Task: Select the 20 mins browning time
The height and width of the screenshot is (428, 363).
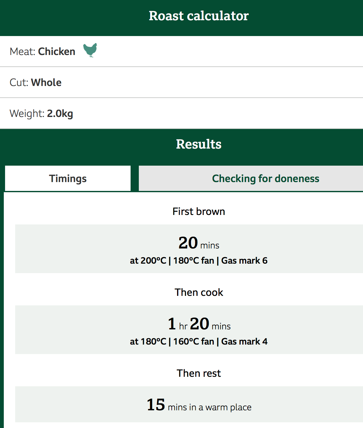Action: coord(199,243)
